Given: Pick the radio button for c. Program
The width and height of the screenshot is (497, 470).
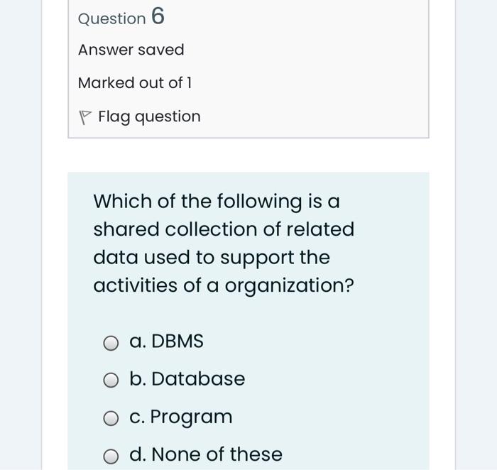Looking at the screenshot, I should point(111,419).
